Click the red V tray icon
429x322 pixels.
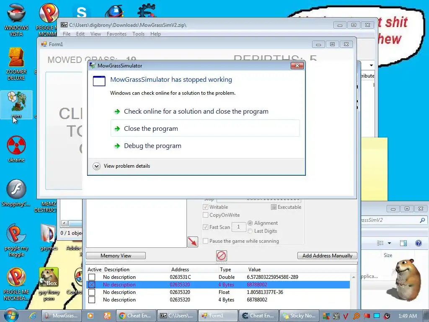346,316
